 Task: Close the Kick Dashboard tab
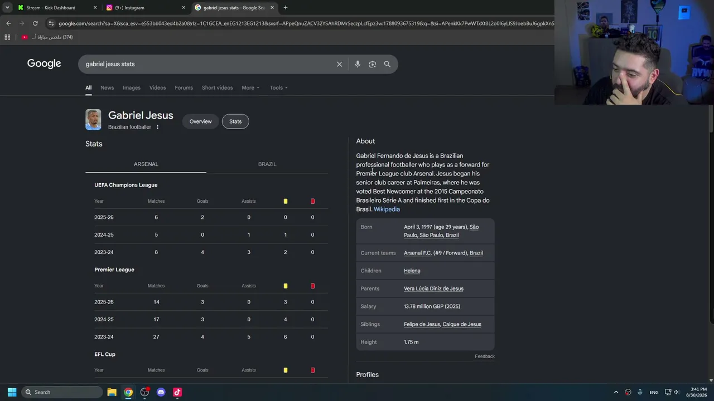[x=95, y=8]
